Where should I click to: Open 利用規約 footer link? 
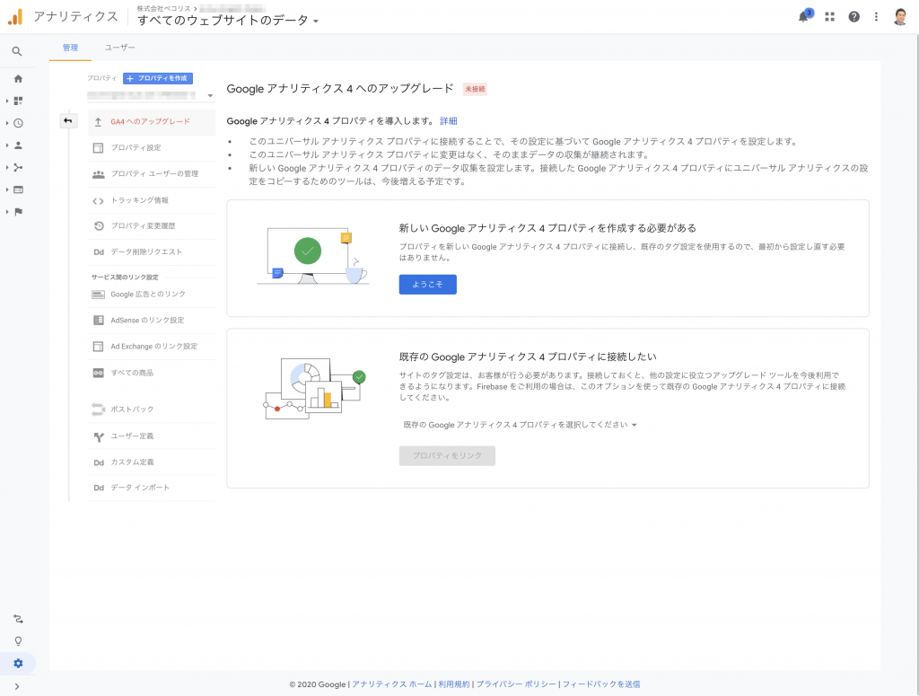(454, 684)
